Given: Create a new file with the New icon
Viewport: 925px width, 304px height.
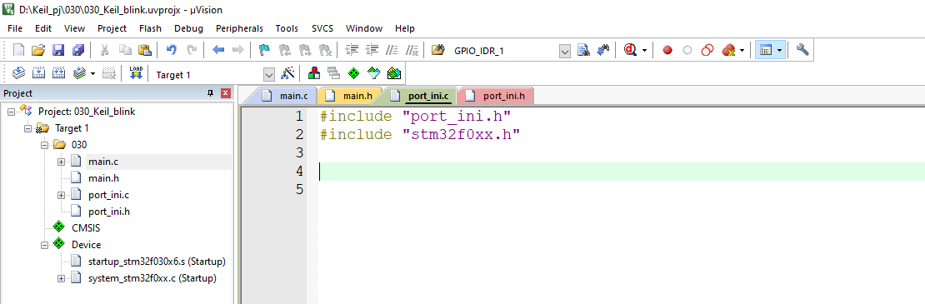Looking at the screenshot, I should coord(18,50).
